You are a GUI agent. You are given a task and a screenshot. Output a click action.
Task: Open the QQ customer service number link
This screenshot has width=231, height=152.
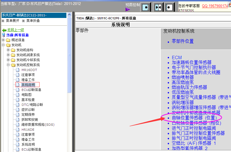pyautogui.click(x=215, y=6)
